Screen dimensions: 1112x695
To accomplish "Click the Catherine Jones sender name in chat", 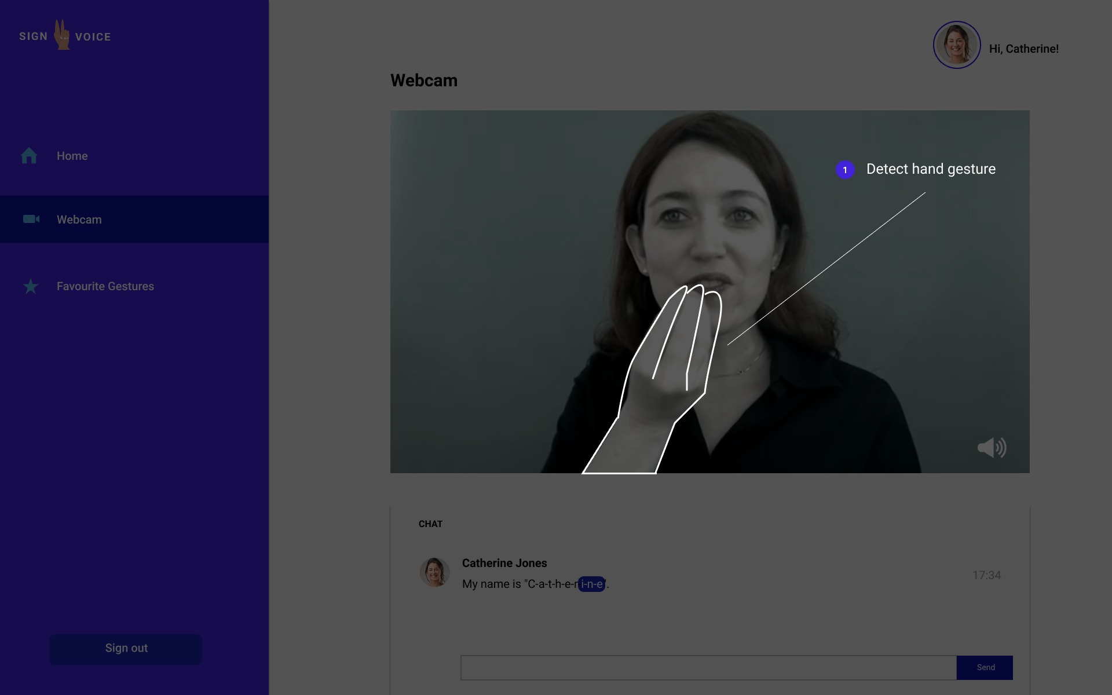I will click(504, 563).
